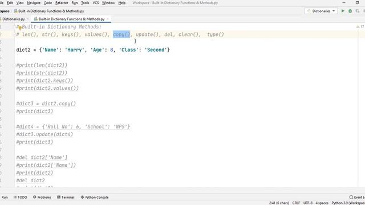This screenshot has height=205, width=365.
Task: Open the Problems tool window
Action: (x=42, y=198)
